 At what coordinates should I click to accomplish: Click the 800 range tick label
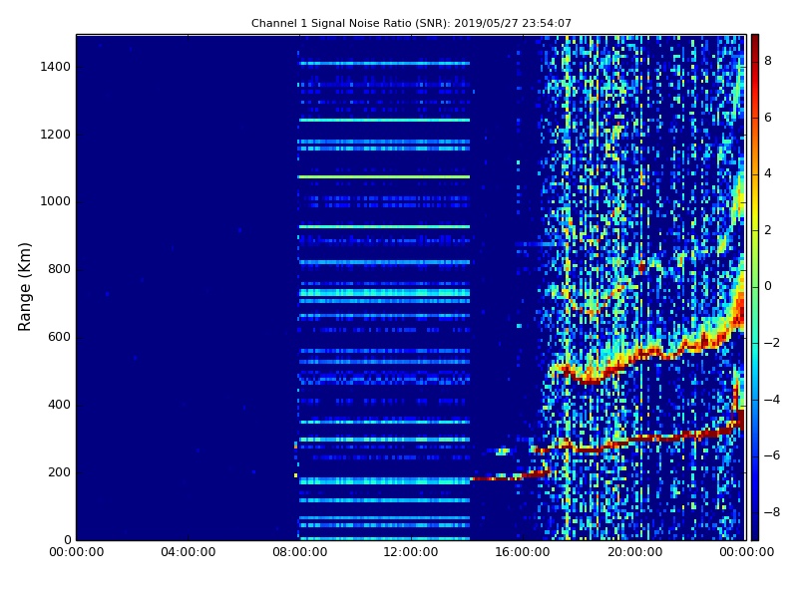[59, 269]
